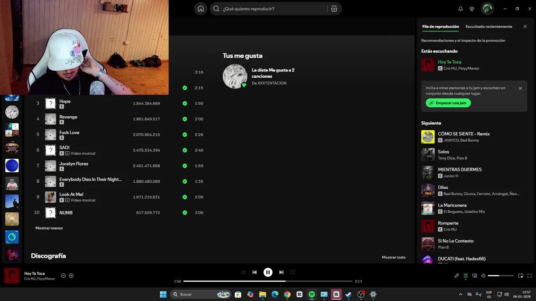Click the 'Empezar una jam' button
This screenshot has height=301, width=536.
448,103
